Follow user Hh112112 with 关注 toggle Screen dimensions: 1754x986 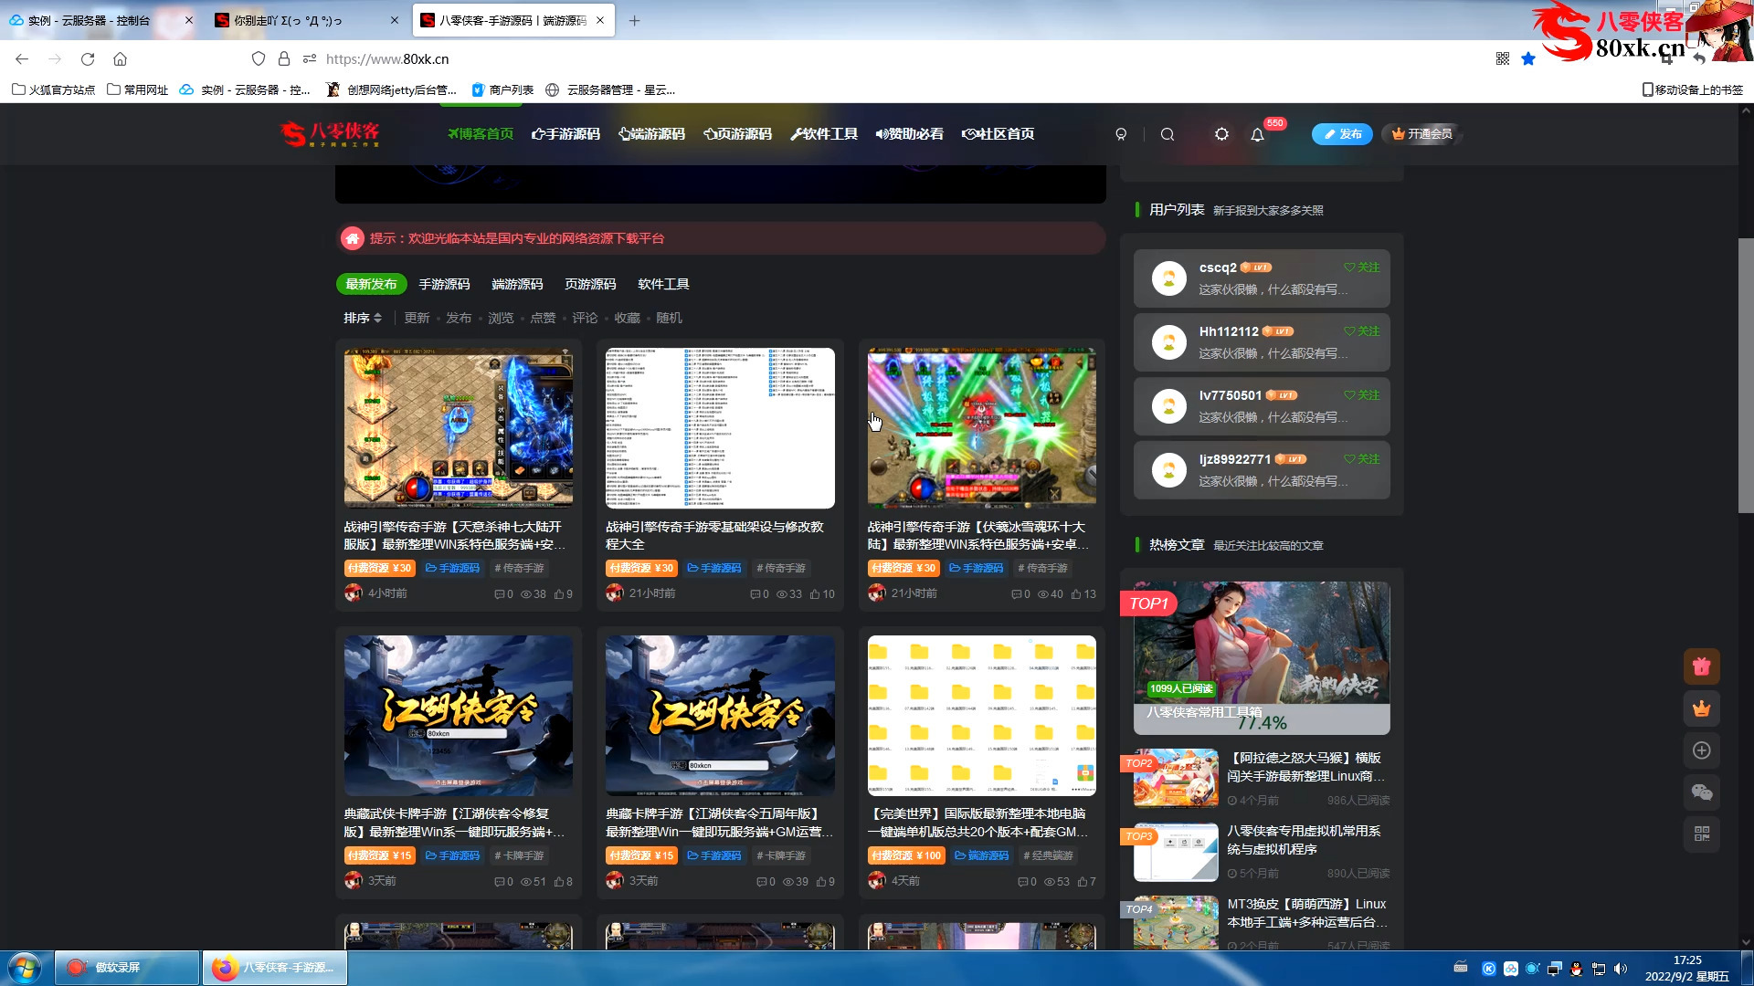pyautogui.click(x=1362, y=331)
